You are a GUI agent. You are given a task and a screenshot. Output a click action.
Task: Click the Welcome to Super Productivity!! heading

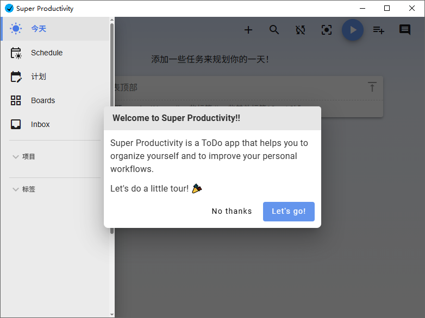[176, 118]
